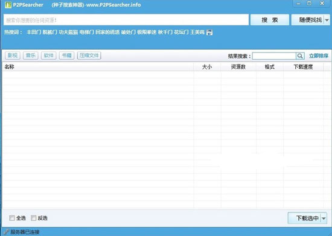Filter results by 软件
This screenshot has width=332, height=236.
[x=48, y=56]
